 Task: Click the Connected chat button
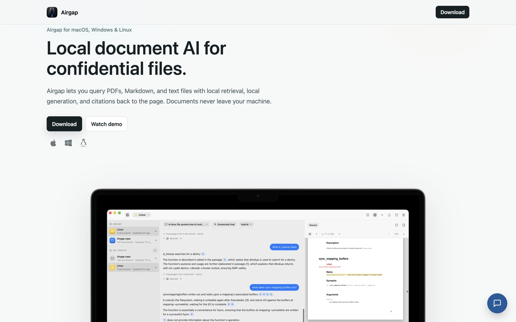pyautogui.click(x=224, y=224)
